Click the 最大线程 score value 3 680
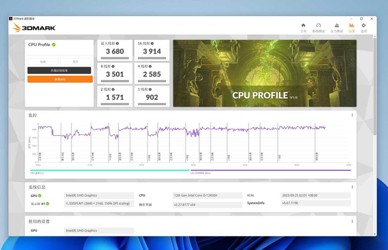Screen dimensions: 388x250 pyautogui.click(x=115, y=51)
